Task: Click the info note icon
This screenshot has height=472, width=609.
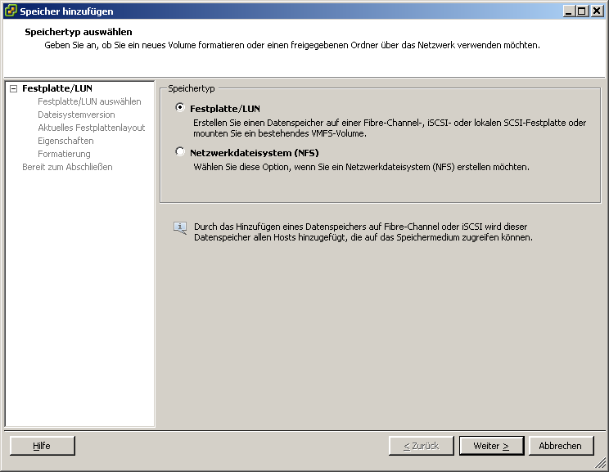Action: point(180,228)
